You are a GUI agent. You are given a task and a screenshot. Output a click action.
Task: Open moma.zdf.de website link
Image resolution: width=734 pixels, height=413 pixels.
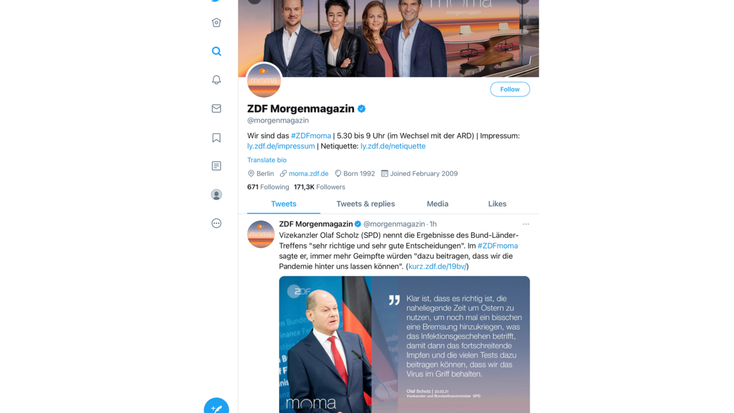pyautogui.click(x=308, y=174)
